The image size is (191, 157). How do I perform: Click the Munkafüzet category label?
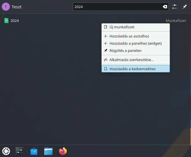coord(176,21)
